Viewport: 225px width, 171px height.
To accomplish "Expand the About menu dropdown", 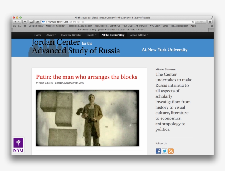I will tap(51, 35).
